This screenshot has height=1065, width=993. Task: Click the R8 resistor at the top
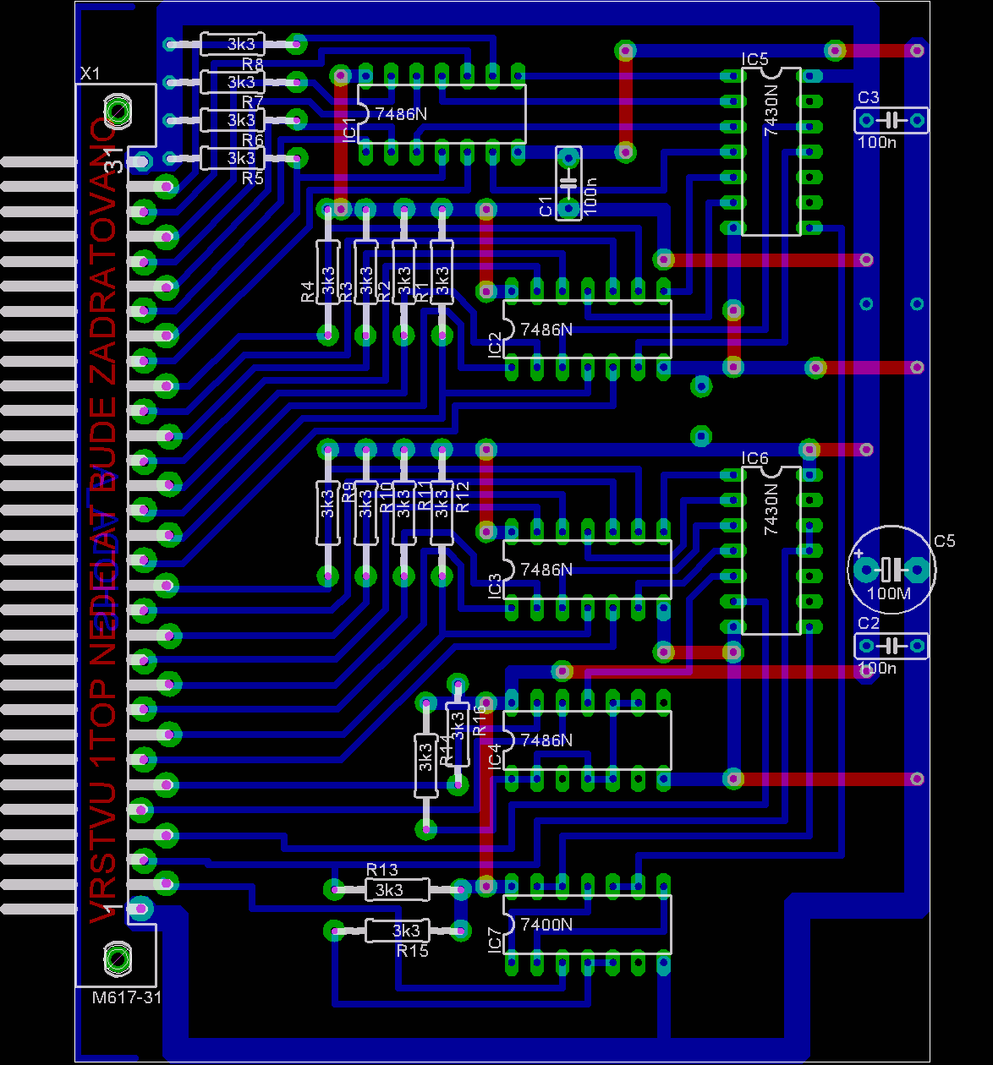click(233, 44)
